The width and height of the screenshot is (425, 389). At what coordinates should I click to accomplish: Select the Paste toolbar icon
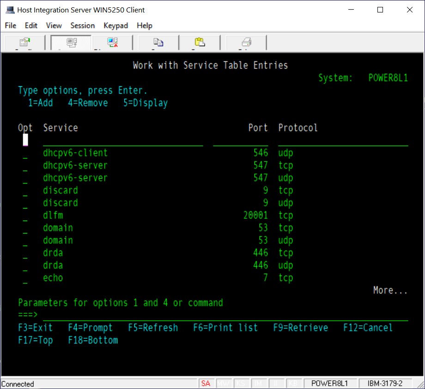click(200, 42)
